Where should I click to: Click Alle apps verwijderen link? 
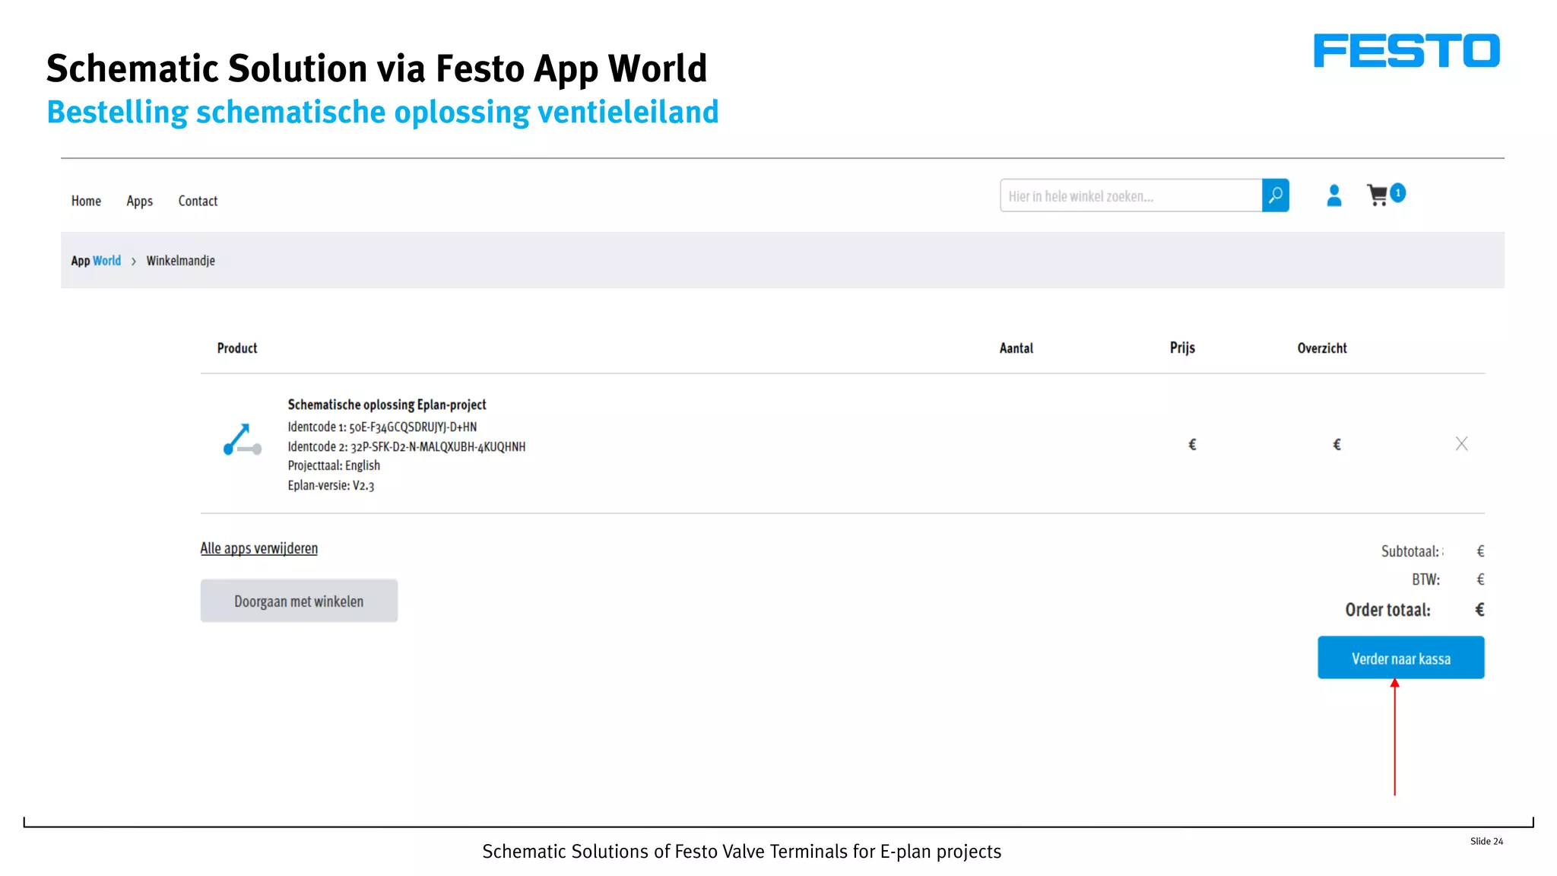click(258, 548)
